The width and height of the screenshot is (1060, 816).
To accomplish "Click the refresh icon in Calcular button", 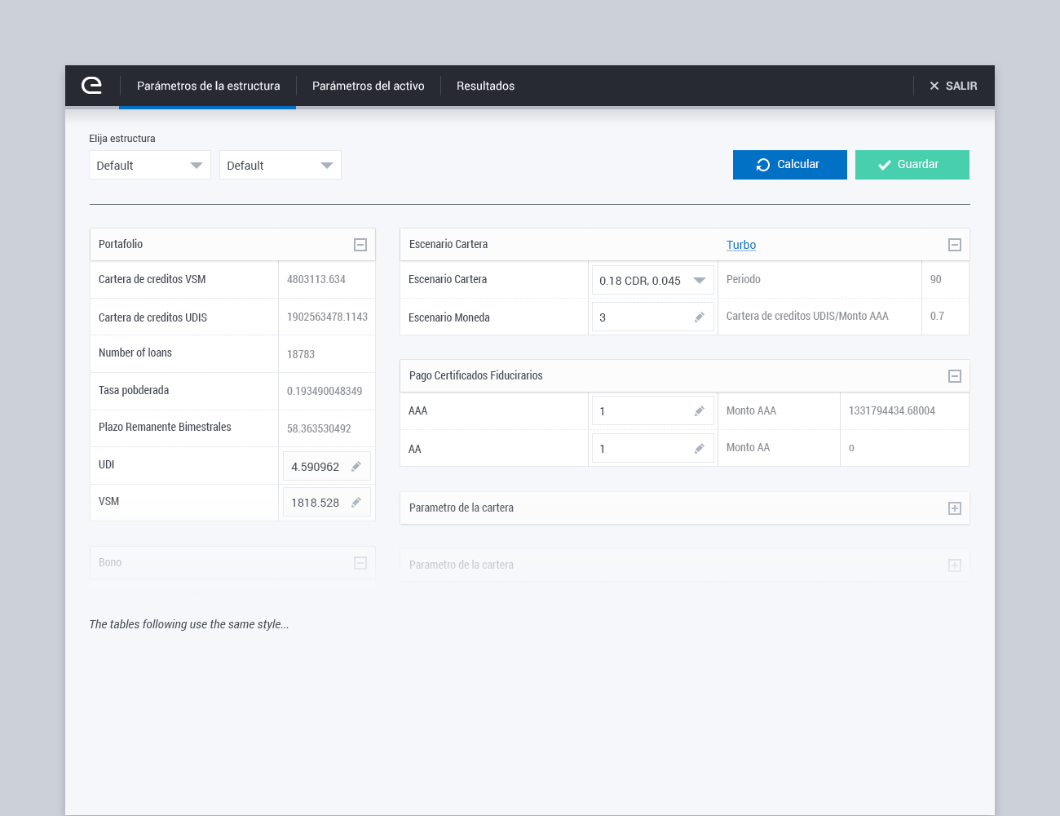I will pyautogui.click(x=763, y=165).
